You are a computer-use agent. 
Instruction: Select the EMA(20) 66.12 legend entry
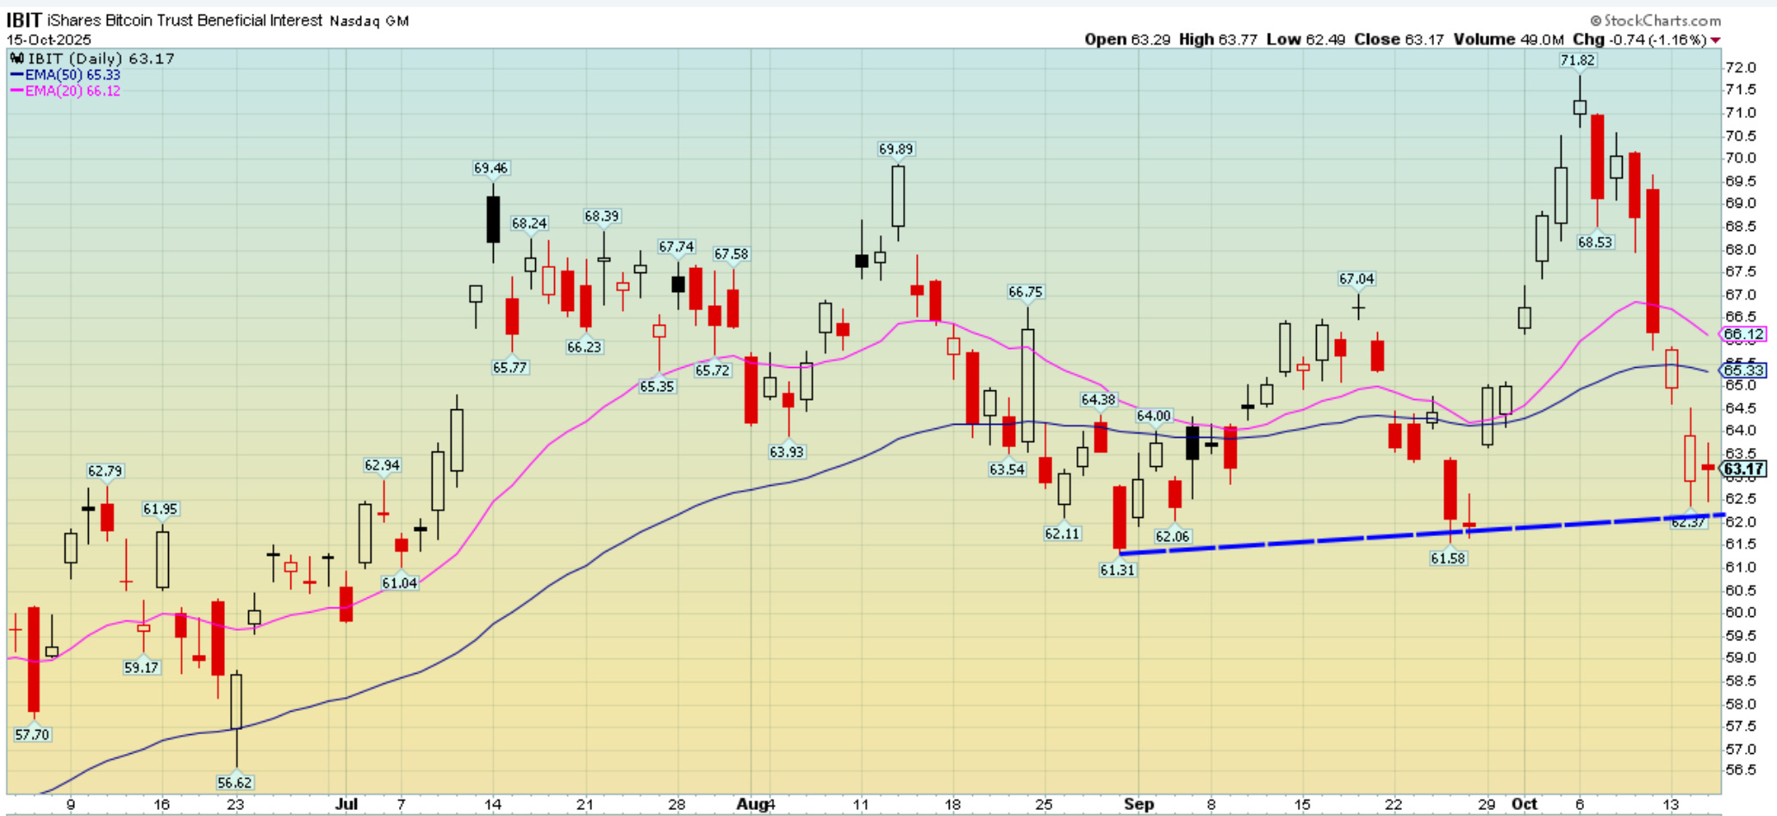click(65, 90)
